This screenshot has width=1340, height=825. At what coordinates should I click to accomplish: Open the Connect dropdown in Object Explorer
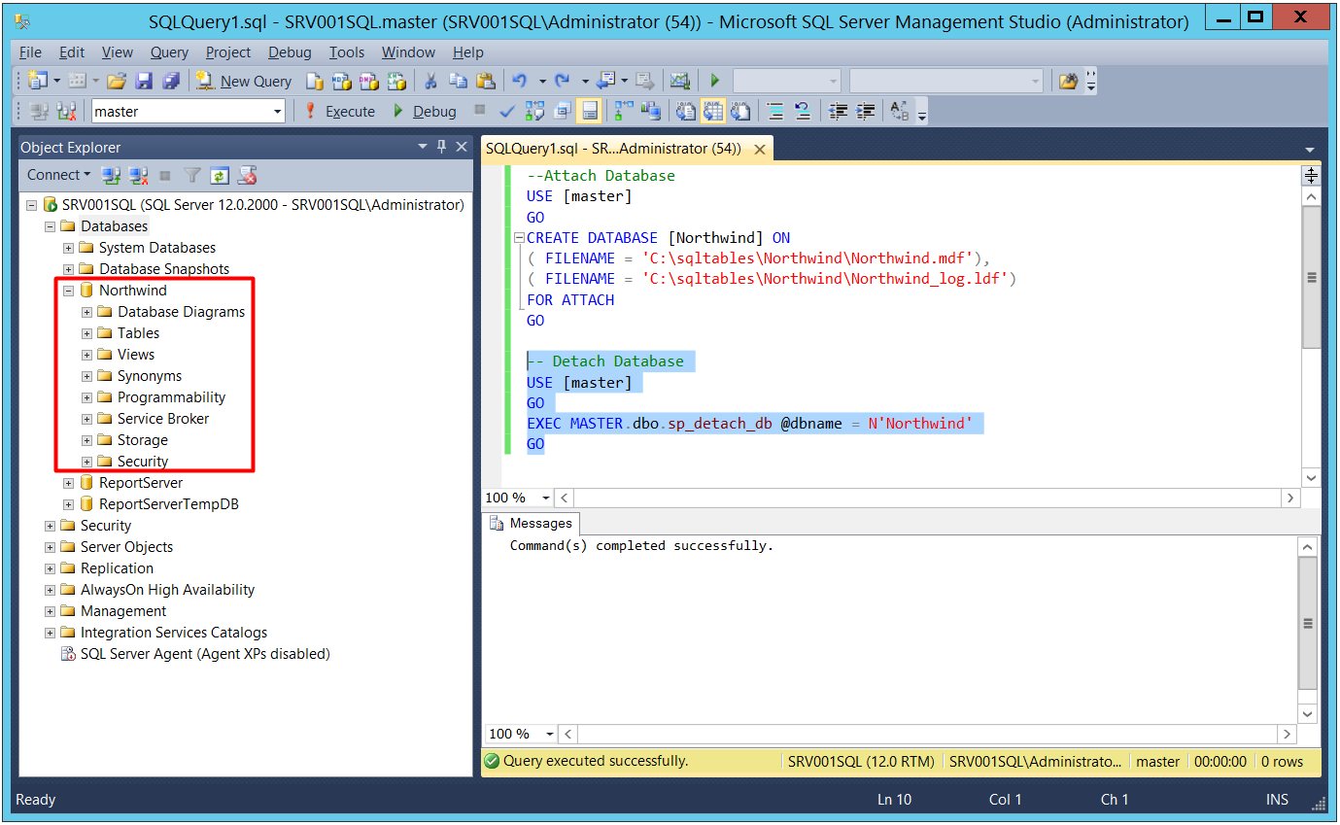coord(58,175)
